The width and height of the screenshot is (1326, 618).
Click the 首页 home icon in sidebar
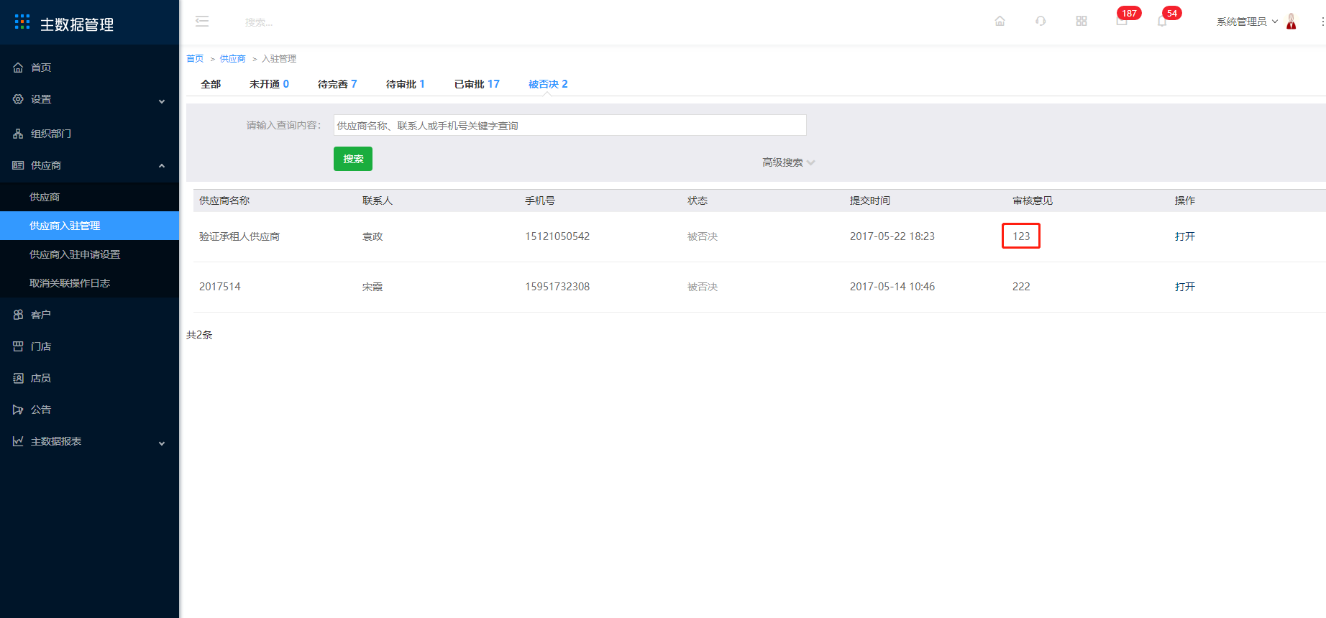18,68
